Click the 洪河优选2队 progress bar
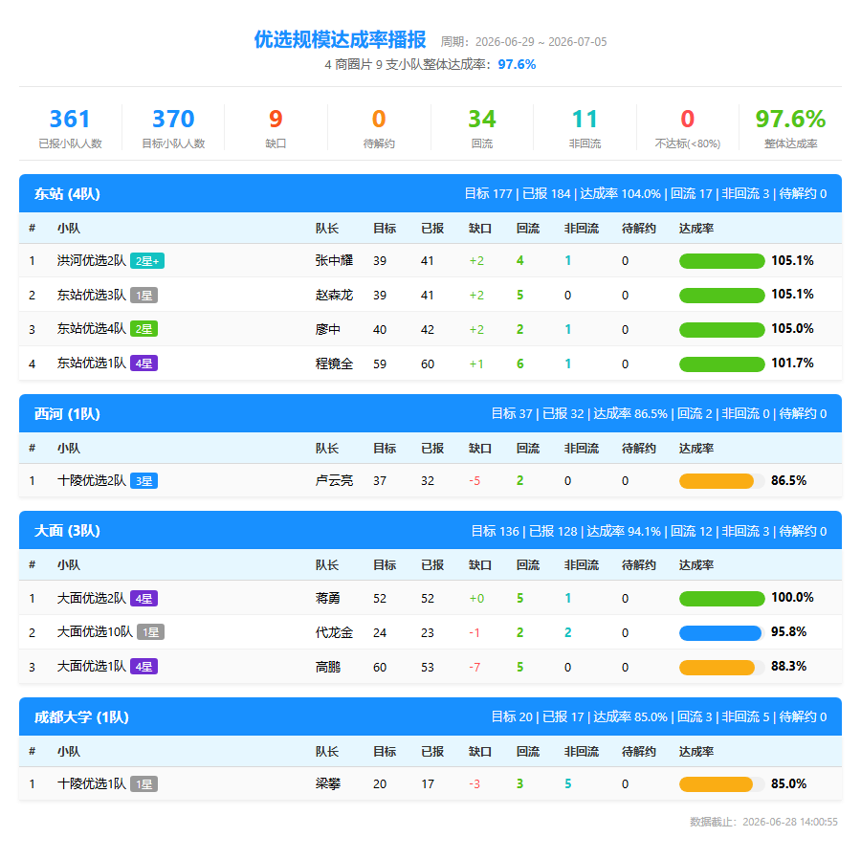861x859 pixels. [x=721, y=261]
